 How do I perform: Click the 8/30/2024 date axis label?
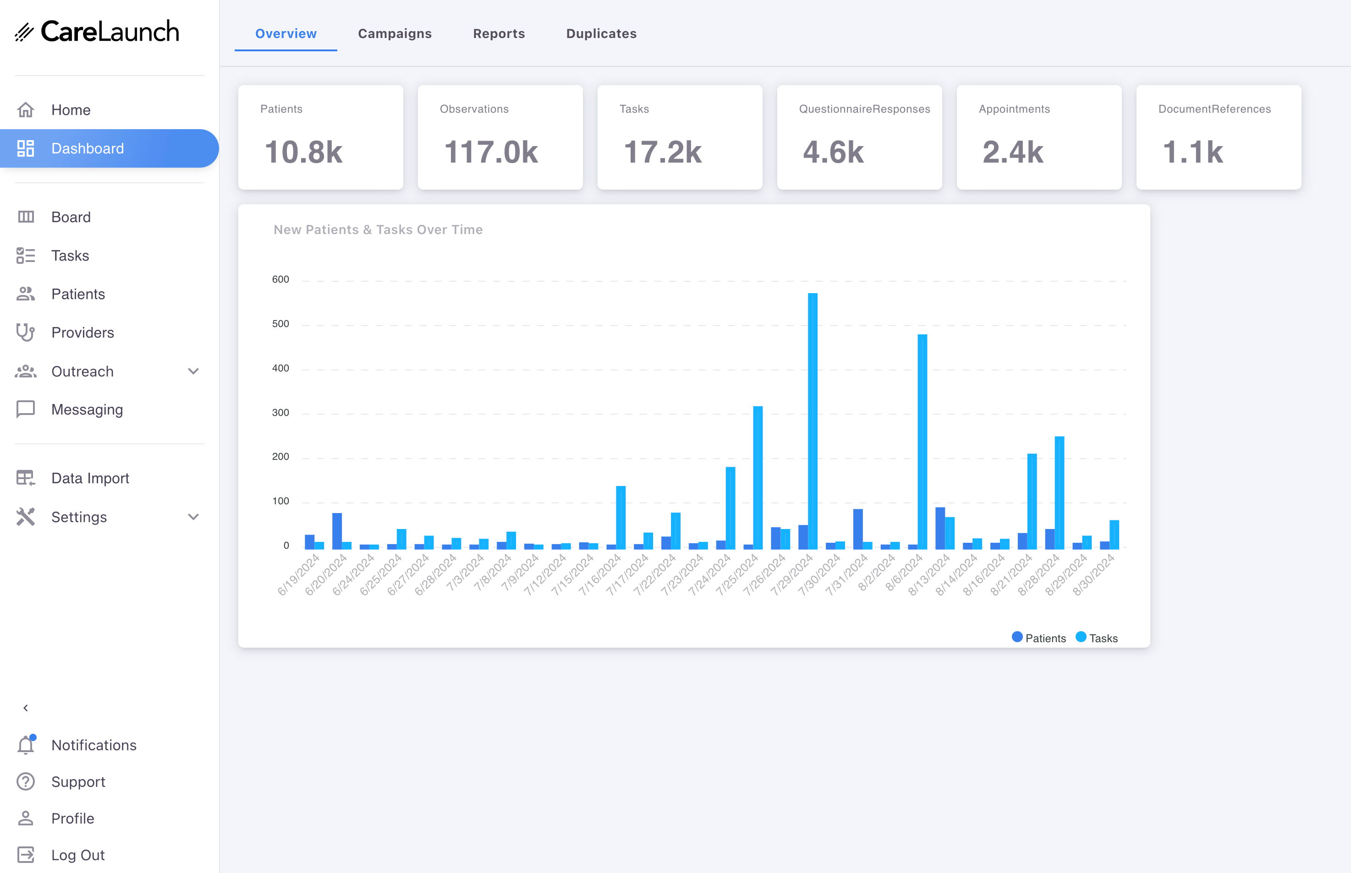(1093, 575)
